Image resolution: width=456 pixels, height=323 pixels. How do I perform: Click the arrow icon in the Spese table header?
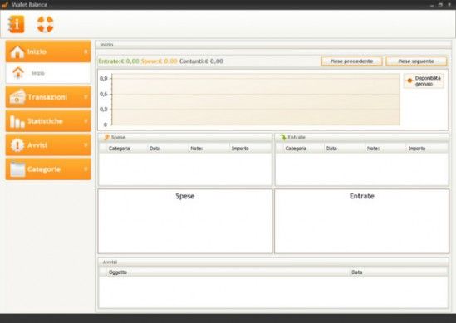click(106, 137)
